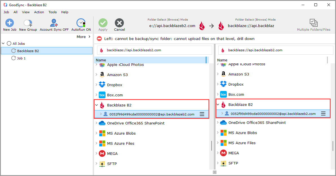Image resolution: width=336 pixels, height=176 pixels.
Task: Click MEGA icon in left panel
Action: tap(102, 153)
